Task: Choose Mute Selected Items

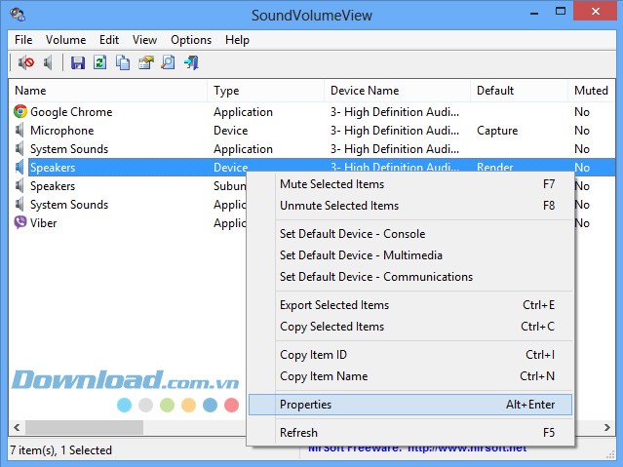Action: (x=331, y=184)
